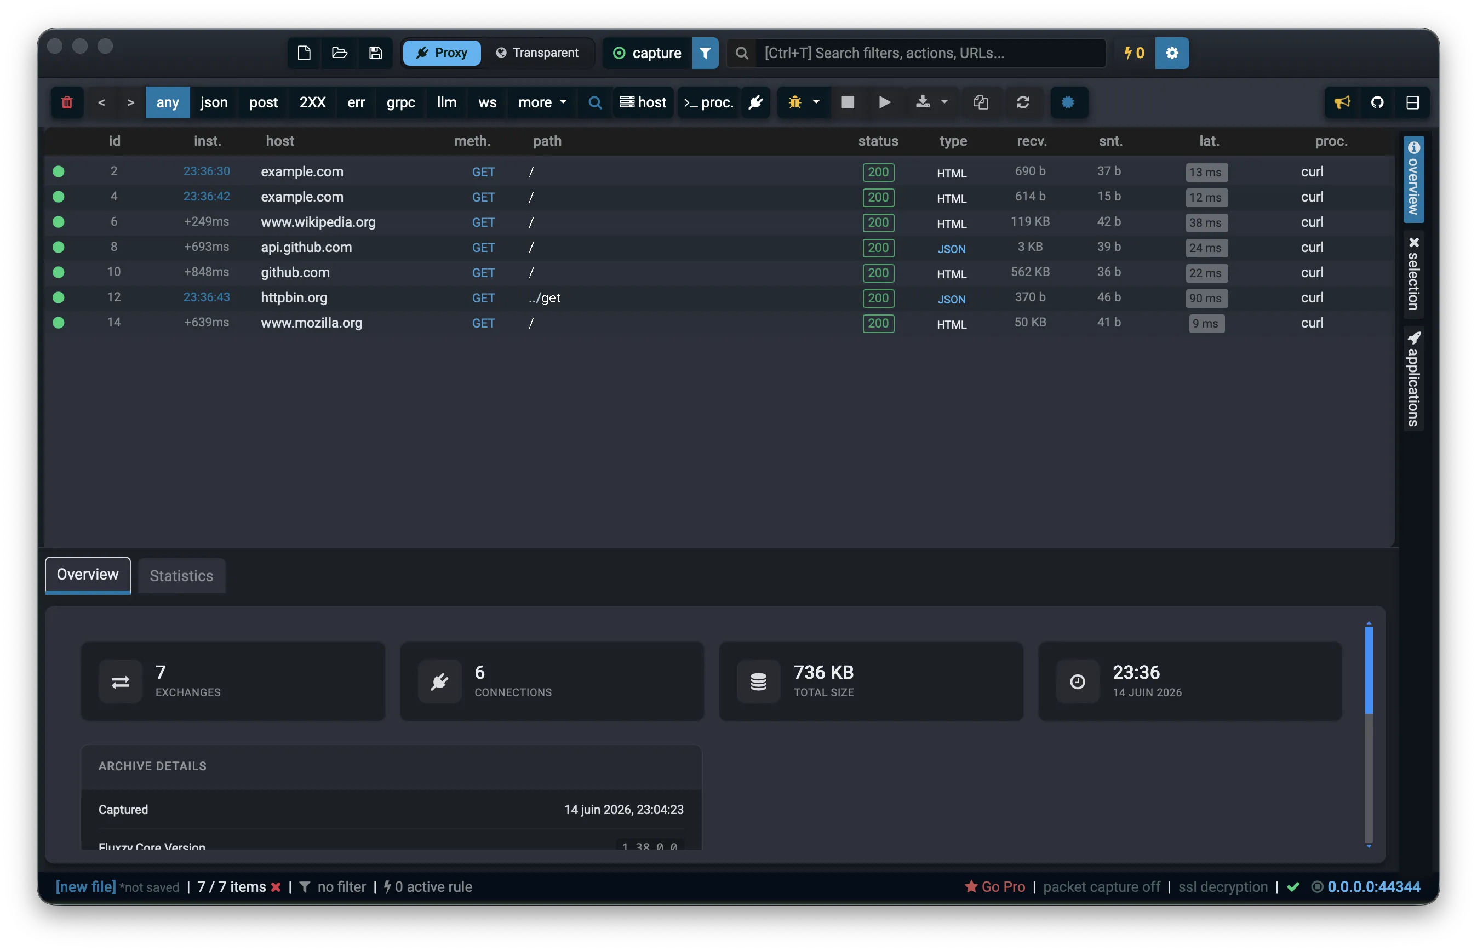
Task: Click the Go Pro link
Action: pyautogui.click(x=995, y=887)
